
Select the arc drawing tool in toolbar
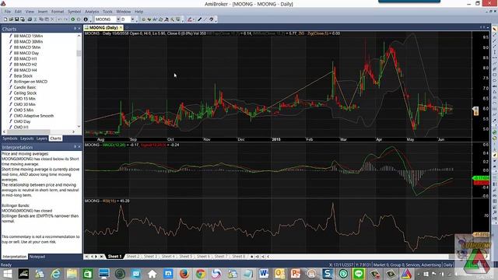[211, 19]
